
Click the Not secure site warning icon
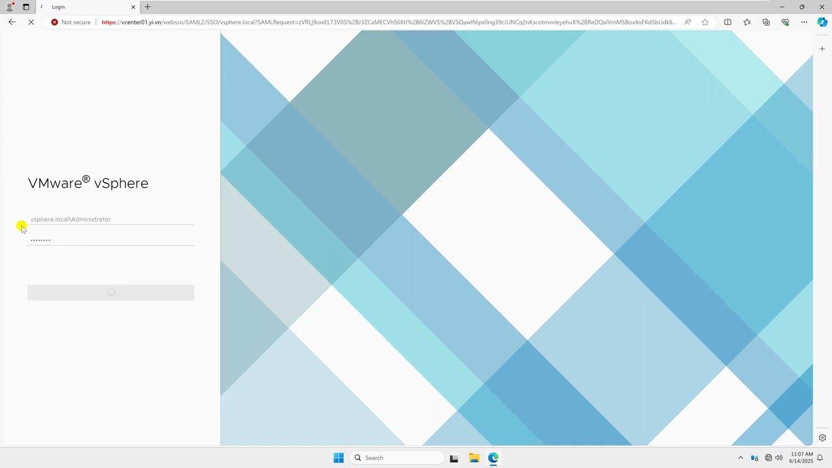point(55,22)
